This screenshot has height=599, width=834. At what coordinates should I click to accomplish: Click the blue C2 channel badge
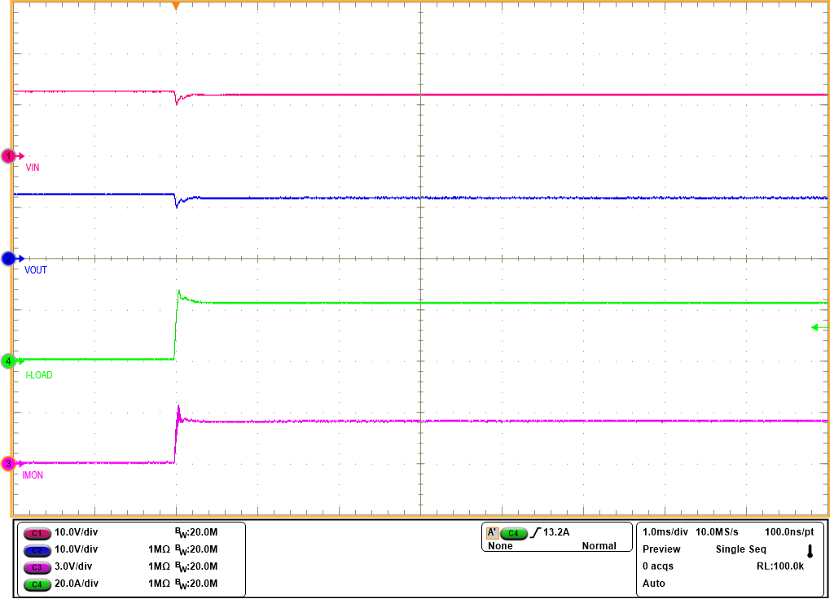(x=36, y=549)
